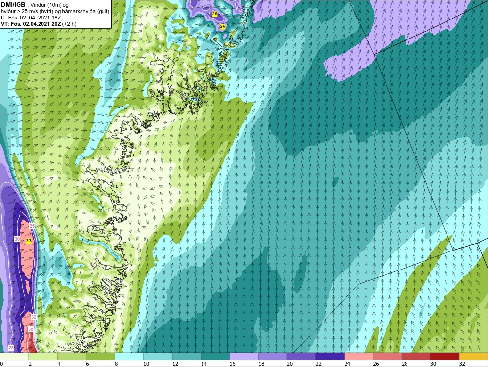Click the legend tick label "22"
The width and height of the screenshot is (488, 367).
click(x=318, y=364)
